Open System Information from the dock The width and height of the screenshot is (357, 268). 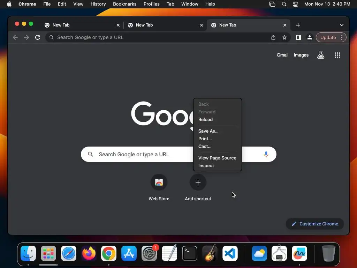click(x=279, y=253)
